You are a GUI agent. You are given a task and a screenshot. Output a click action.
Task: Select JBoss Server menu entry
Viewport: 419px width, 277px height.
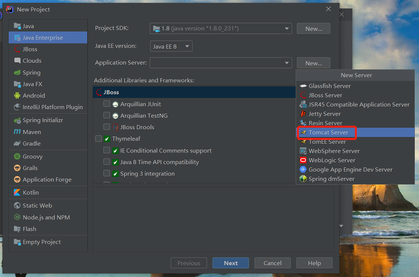click(x=356, y=95)
